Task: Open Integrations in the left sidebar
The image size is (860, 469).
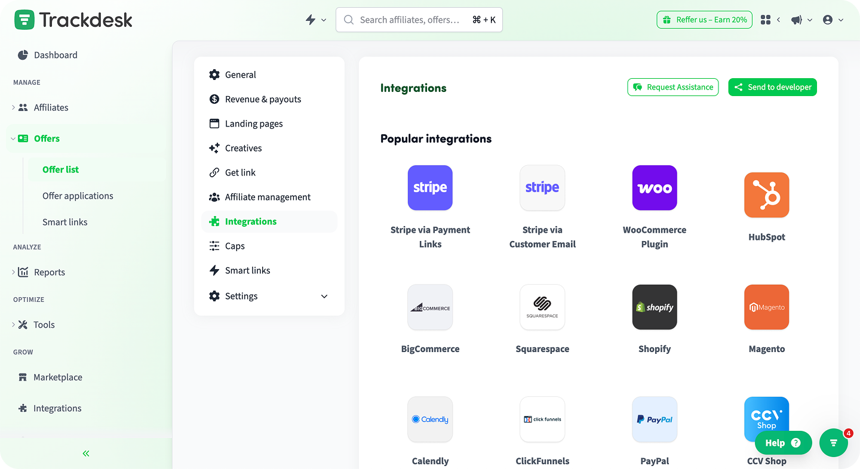Action: tap(57, 408)
